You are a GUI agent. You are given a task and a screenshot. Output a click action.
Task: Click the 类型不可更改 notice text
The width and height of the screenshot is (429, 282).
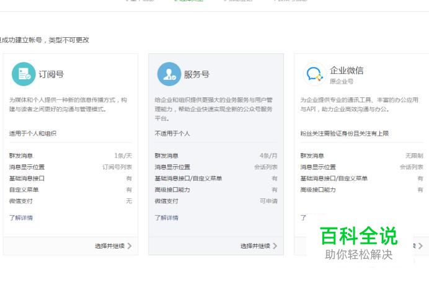69,40
